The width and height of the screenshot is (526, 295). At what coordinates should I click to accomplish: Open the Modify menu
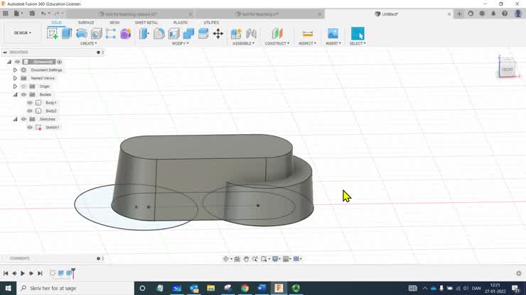[x=180, y=43]
